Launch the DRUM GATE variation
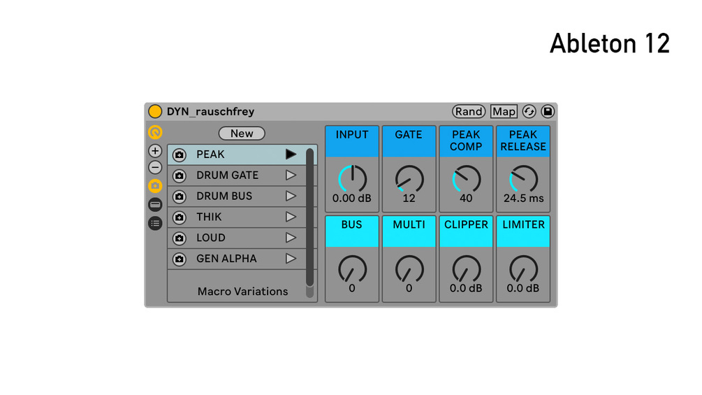Viewport: 702px width, 395px height. point(291,175)
